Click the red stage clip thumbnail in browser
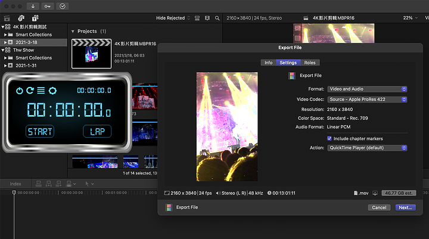Image resolution: width=429 pixels, height=239 pixels. click(x=145, y=97)
